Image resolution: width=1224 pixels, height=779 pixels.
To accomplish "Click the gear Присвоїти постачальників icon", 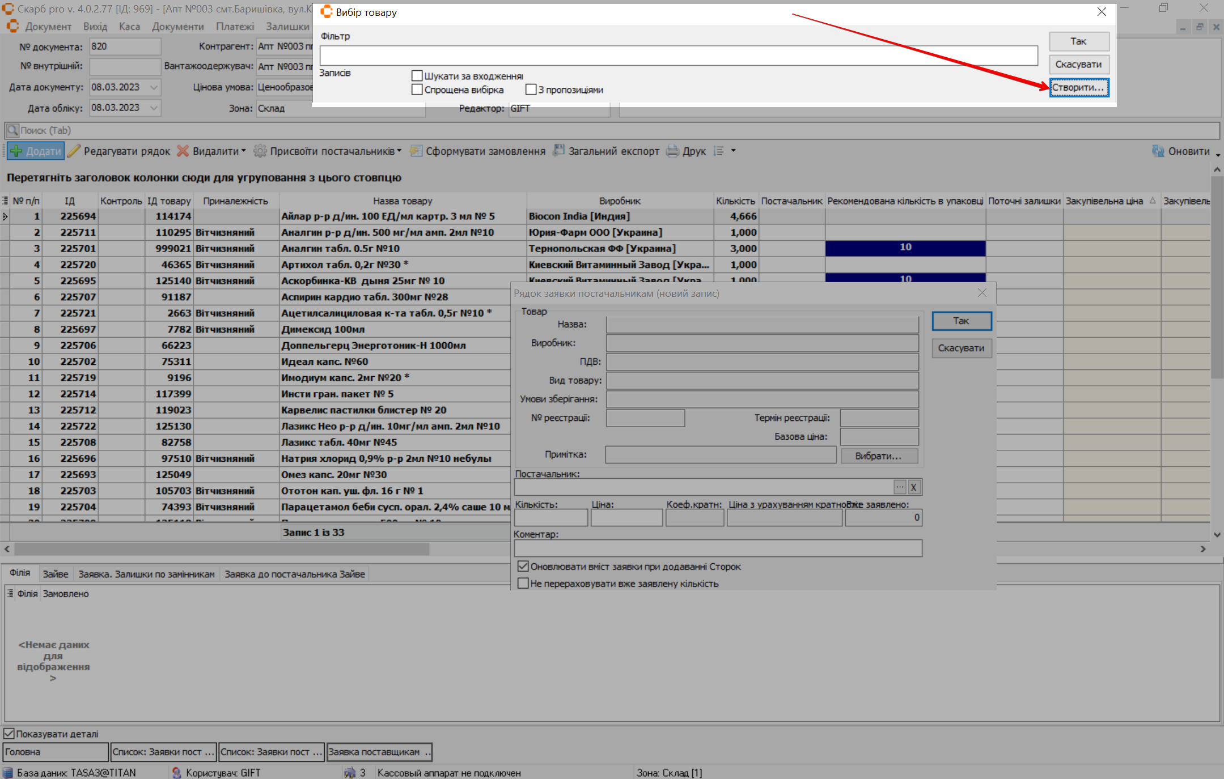I will (x=260, y=151).
